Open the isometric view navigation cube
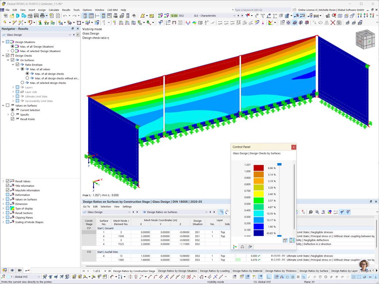Image resolution: width=379 pixels, height=284 pixels. click(x=365, y=39)
